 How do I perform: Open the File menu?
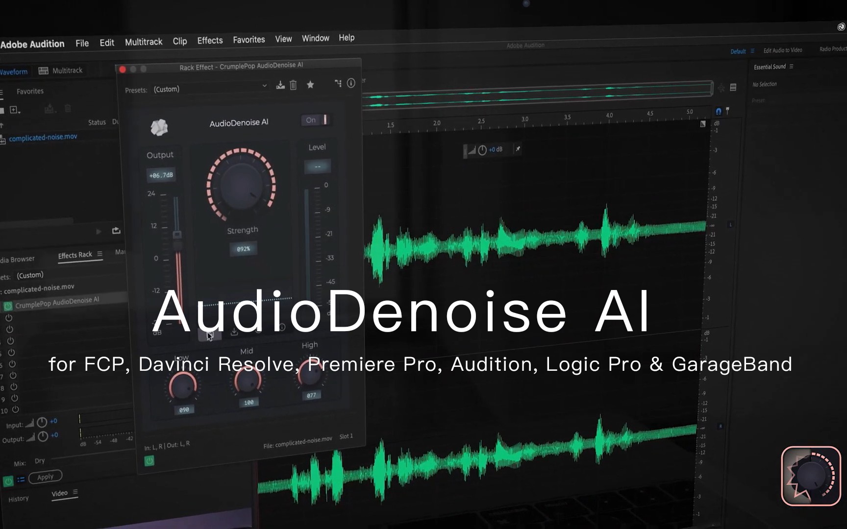coord(82,43)
